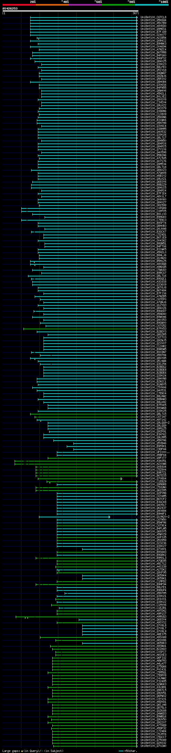The height and width of the screenshot is (753, 171).
Task: Select the UniRef100_C3VEV4 label
Action: [153, 102]
